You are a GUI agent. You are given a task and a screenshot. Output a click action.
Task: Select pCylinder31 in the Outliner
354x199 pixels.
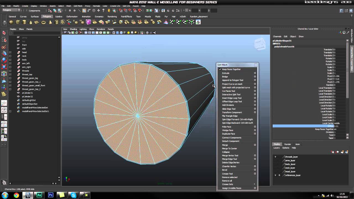[27, 93]
